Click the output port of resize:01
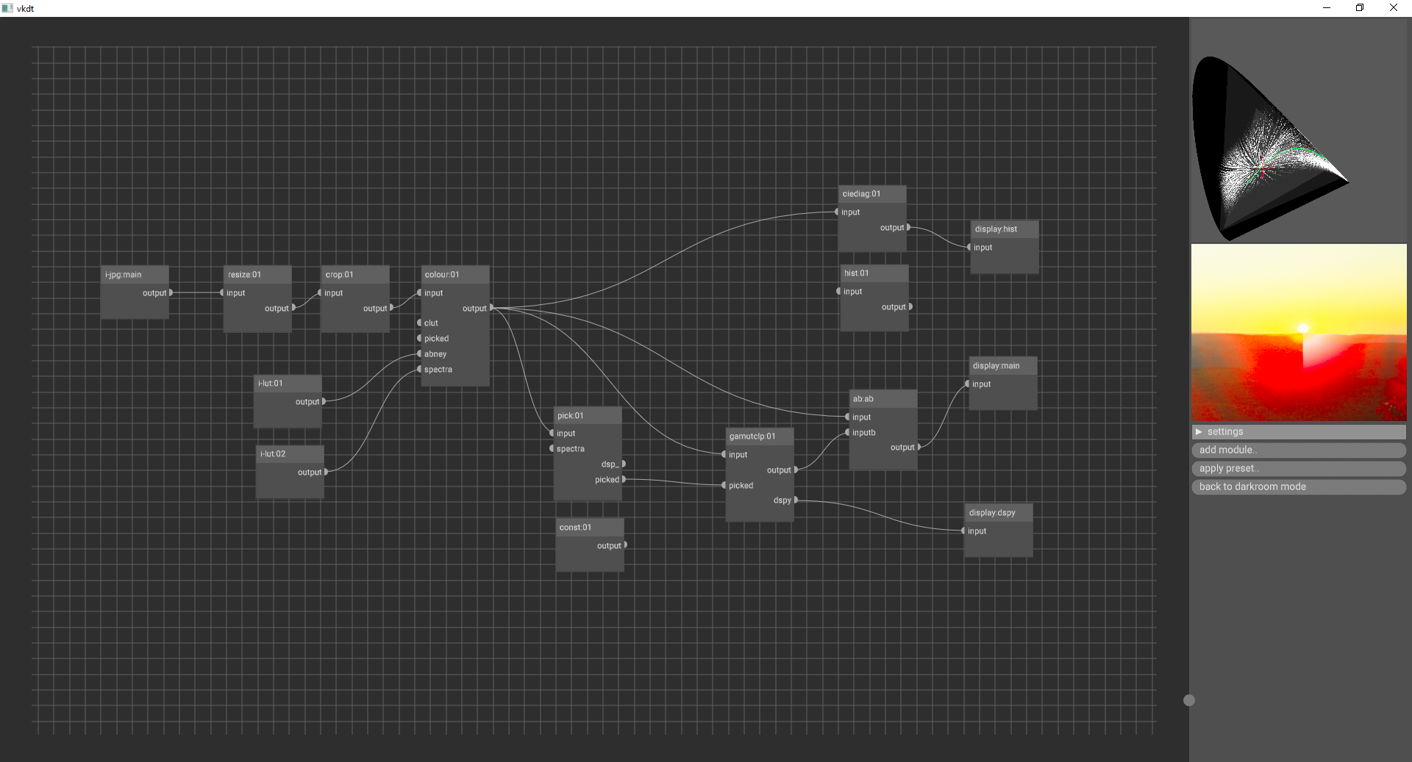1412x762 pixels. [293, 308]
